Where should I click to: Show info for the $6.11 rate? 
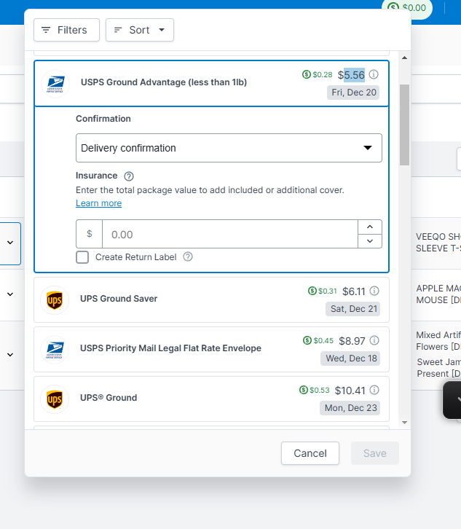pos(374,291)
